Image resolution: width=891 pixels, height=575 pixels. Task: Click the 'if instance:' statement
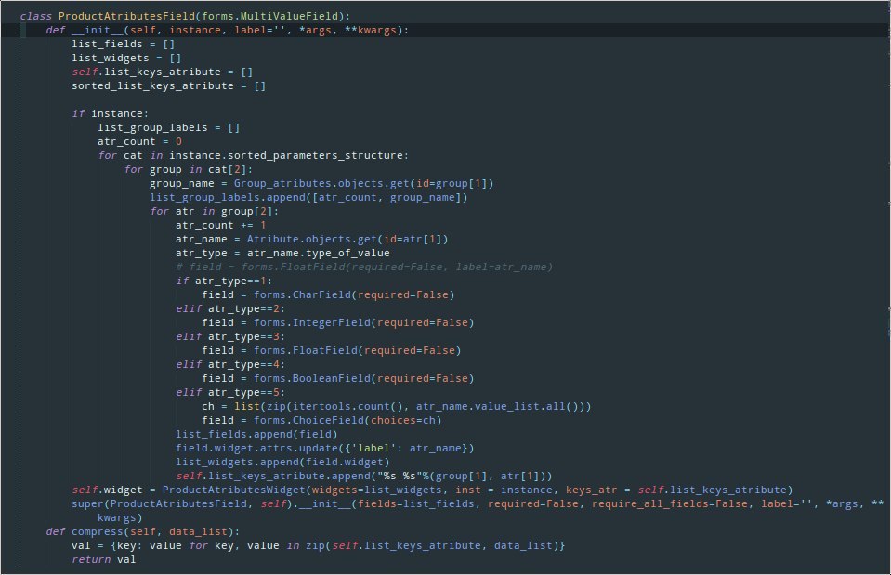tap(110, 113)
